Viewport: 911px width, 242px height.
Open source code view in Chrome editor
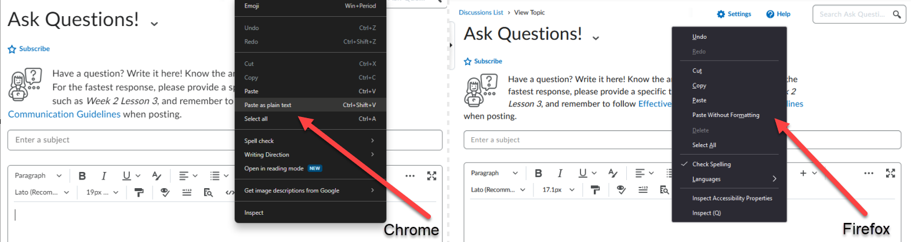(x=230, y=192)
